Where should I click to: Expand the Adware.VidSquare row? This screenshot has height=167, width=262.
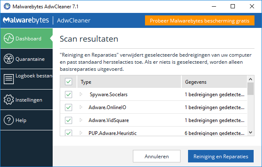point(81,120)
